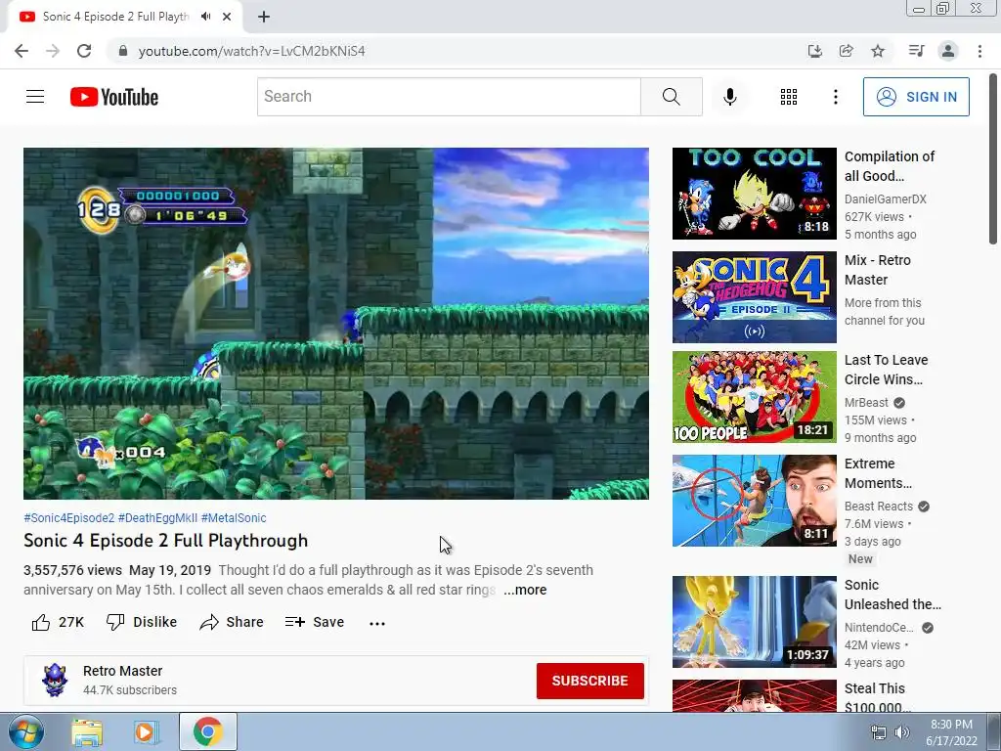The image size is (1001, 751).
Task: Go forward with browser forward arrow
Action: click(53, 51)
